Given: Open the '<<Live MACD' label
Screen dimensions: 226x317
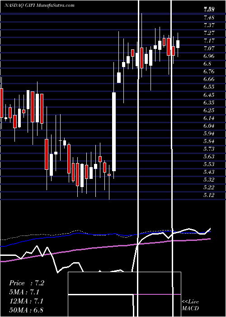Looking at the screenshot, I should (x=190, y=305).
